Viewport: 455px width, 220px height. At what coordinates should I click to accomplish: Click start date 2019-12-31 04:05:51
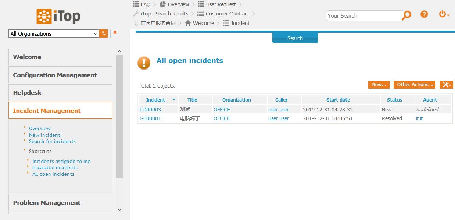(x=328, y=118)
